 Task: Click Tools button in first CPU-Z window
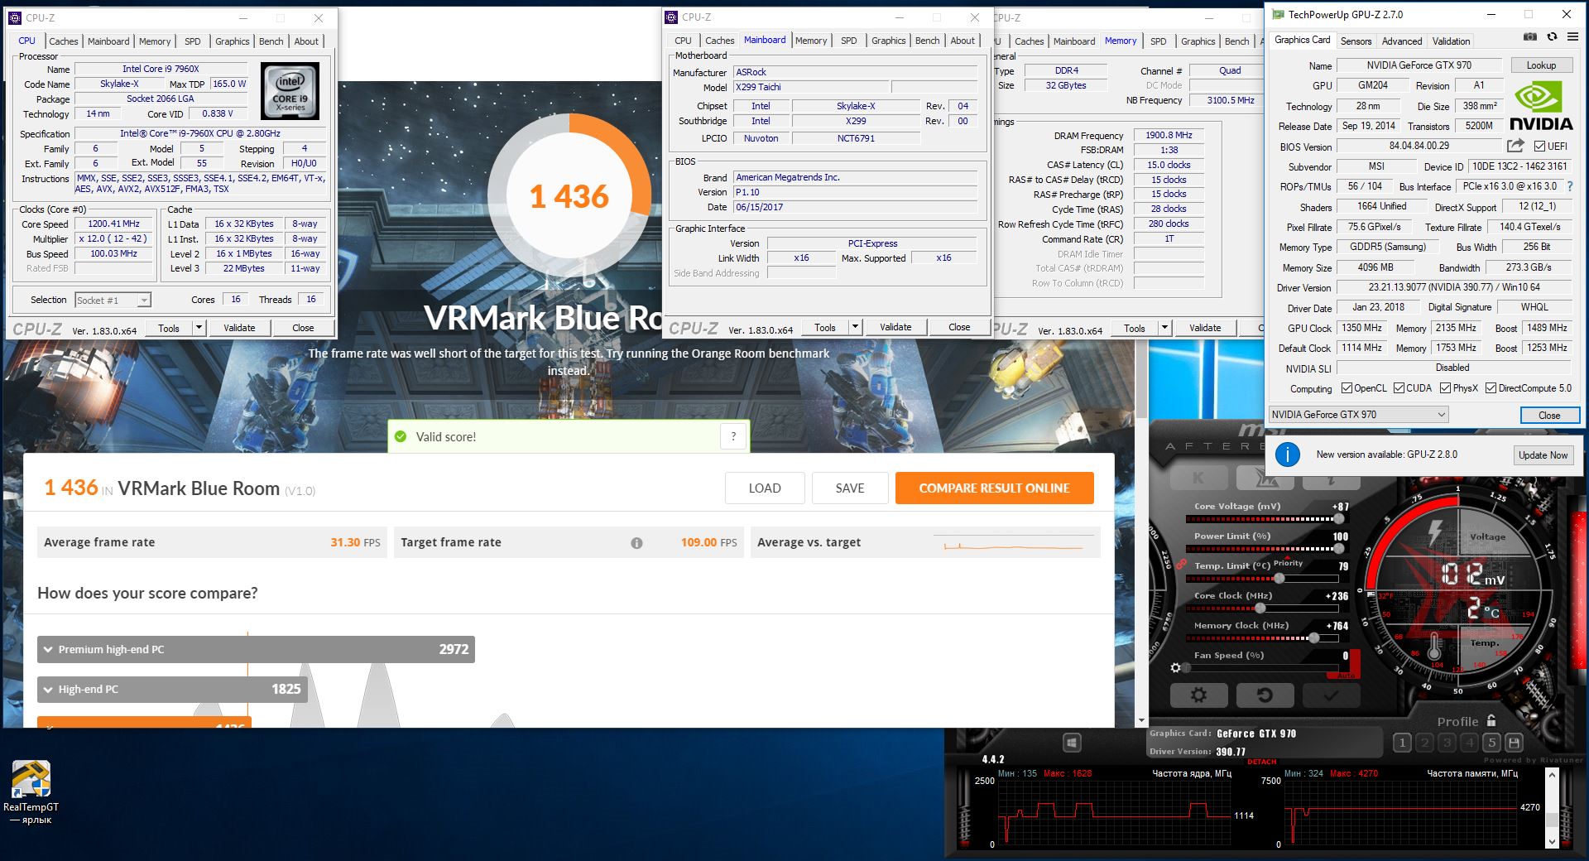tap(169, 328)
